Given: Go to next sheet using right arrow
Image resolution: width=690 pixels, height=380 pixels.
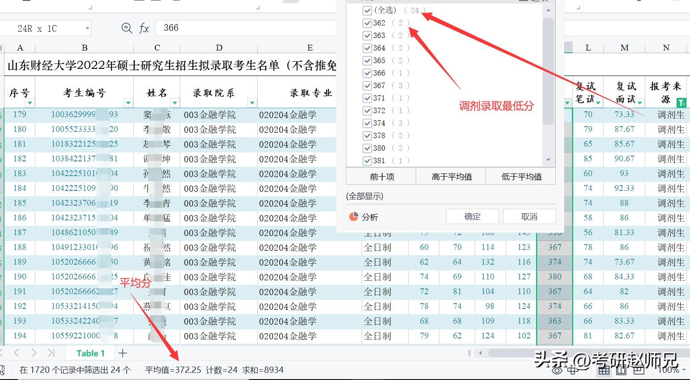Looking at the screenshot, I should tap(34, 353).
